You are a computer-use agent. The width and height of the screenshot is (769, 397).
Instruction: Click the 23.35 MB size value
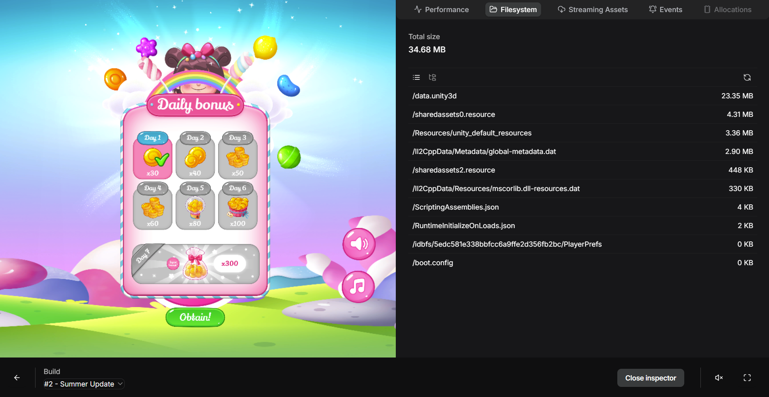click(x=737, y=96)
